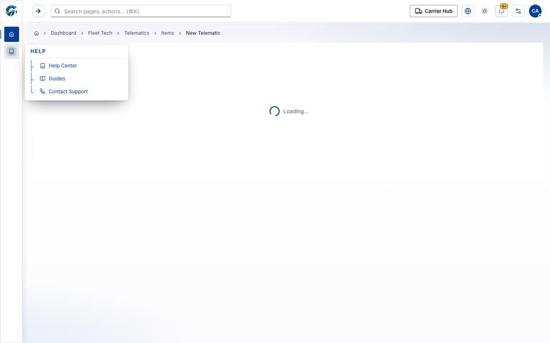
Task: Click the New Telematic breadcrumb
Action: (203, 33)
